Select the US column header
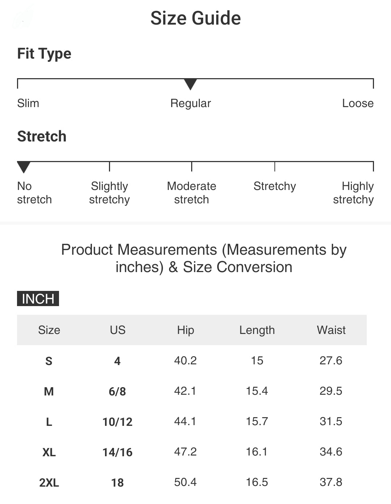 pyautogui.click(x=118, y=330)
